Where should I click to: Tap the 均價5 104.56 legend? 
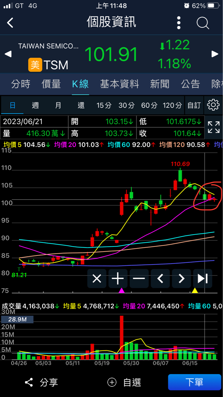(x=27, y=145)
